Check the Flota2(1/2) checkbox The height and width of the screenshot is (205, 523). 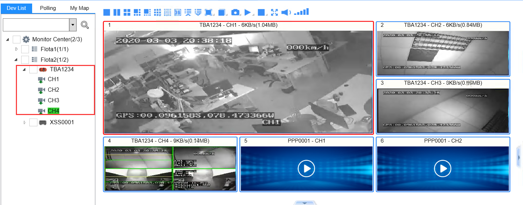[x=25, y=59]
